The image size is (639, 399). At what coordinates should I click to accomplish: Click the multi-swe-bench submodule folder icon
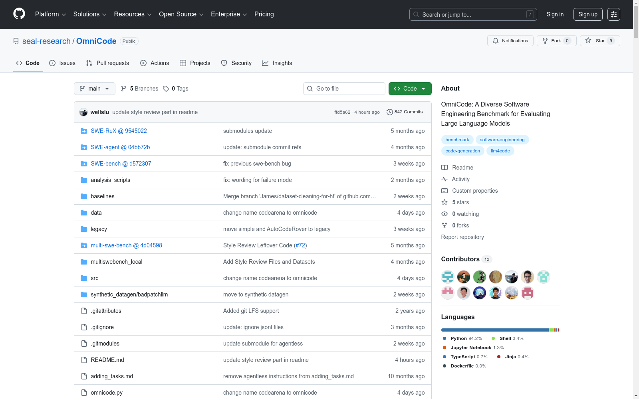84,245
